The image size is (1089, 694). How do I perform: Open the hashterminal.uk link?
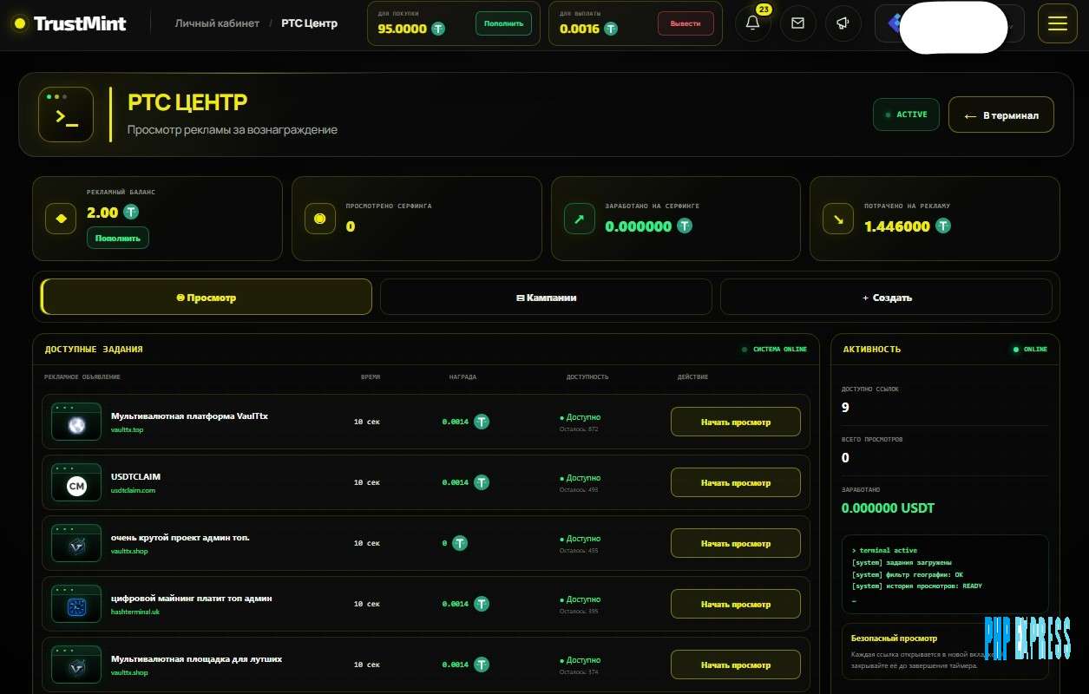tap(135, 612)
